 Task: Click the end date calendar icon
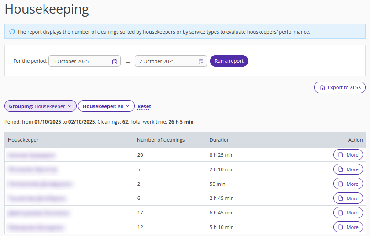click(x=201, y=61)
